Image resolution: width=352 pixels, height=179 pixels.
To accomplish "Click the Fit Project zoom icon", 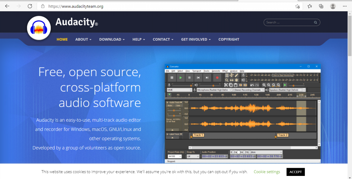I will [x=278, y=85].
